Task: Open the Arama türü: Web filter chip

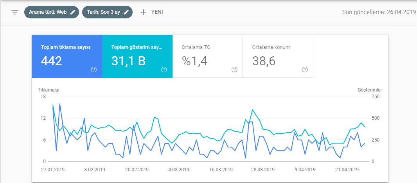Action: (x=52, y=12)
